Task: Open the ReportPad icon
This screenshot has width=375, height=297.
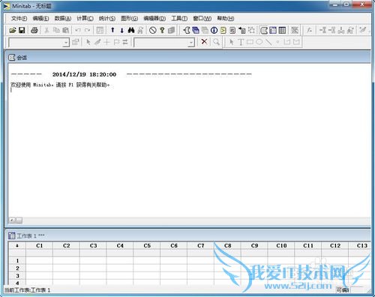Action: click(x=232, y=30)
